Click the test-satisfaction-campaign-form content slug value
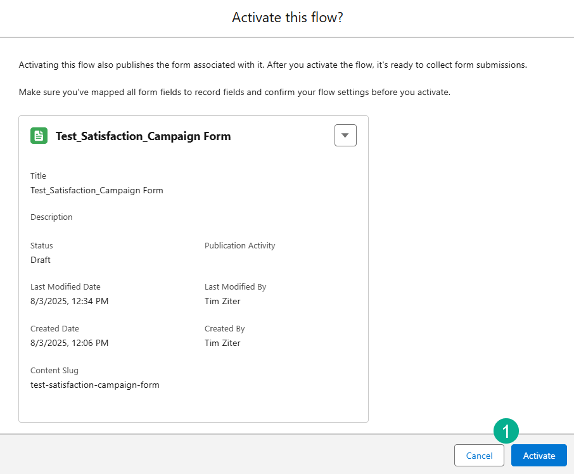 (94, 385)
